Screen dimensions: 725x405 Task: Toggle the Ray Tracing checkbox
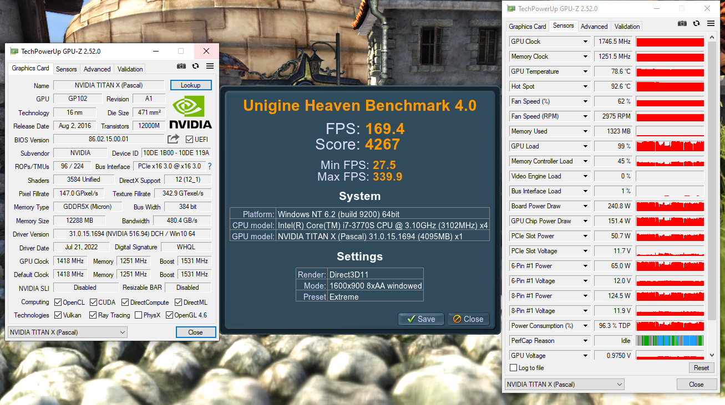(93, 315)
